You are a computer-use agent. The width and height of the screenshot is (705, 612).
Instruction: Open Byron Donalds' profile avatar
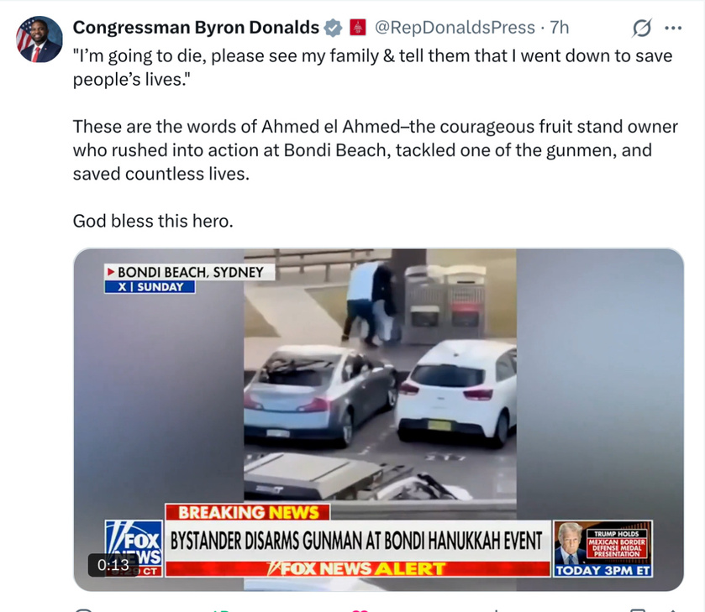click(39, 39)
